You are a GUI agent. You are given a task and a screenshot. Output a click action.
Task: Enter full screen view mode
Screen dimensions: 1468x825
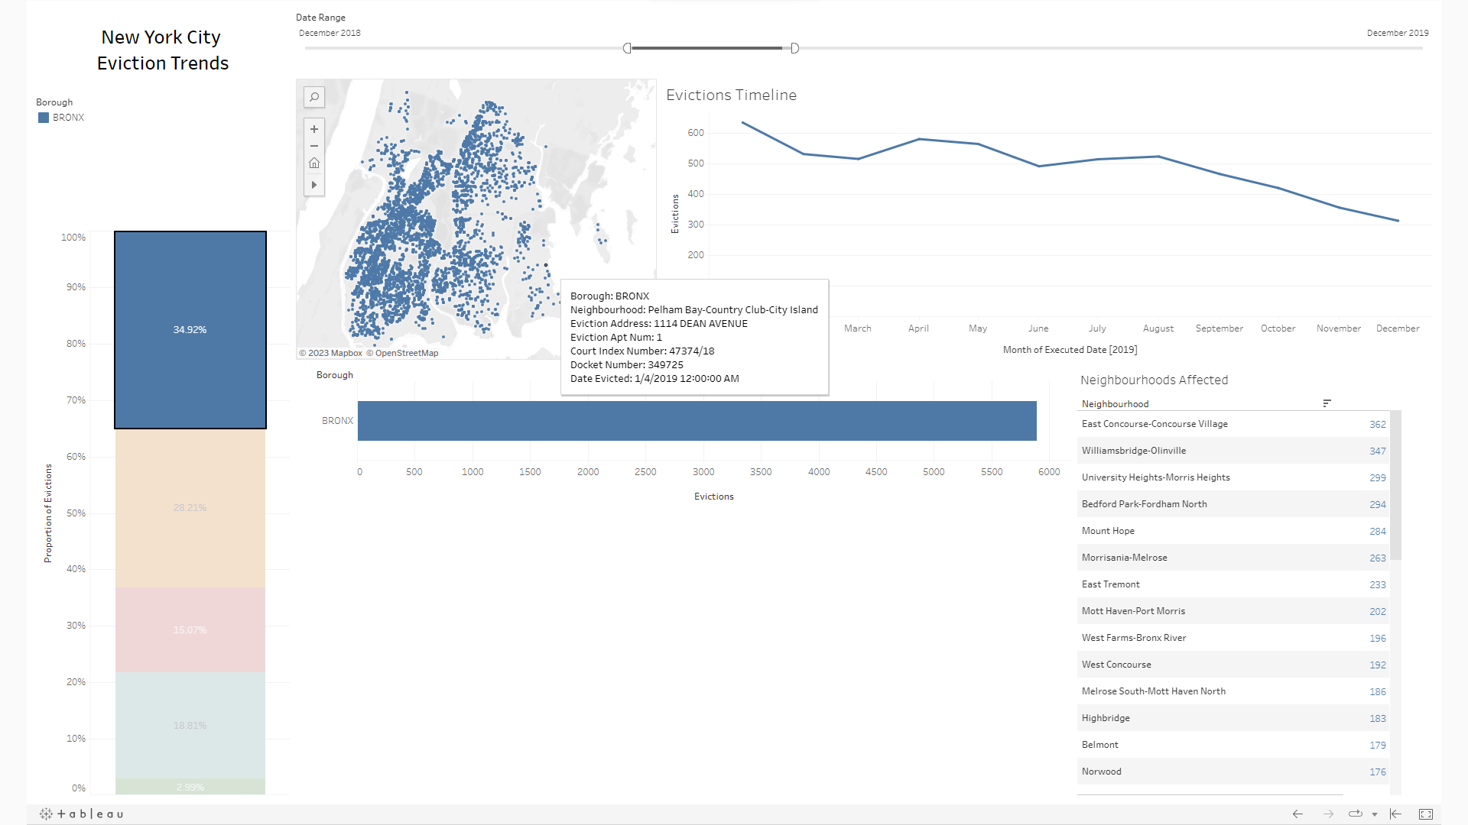(1425, 814)
